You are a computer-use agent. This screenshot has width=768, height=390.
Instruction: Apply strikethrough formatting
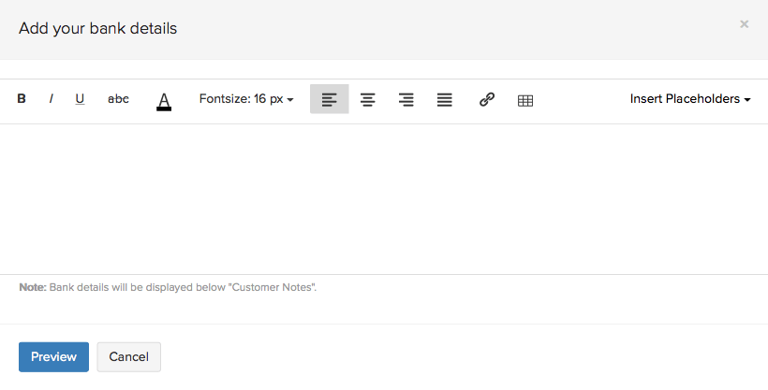(x=119, y=99)
